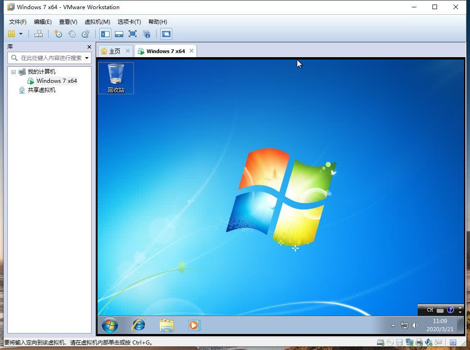Close the Windows 7 x64 tab

tap(191, 51)
